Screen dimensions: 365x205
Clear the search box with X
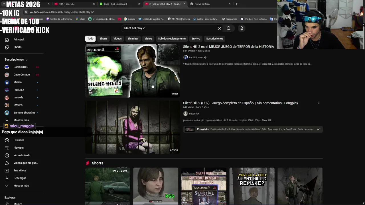click(x=220, y=28)
